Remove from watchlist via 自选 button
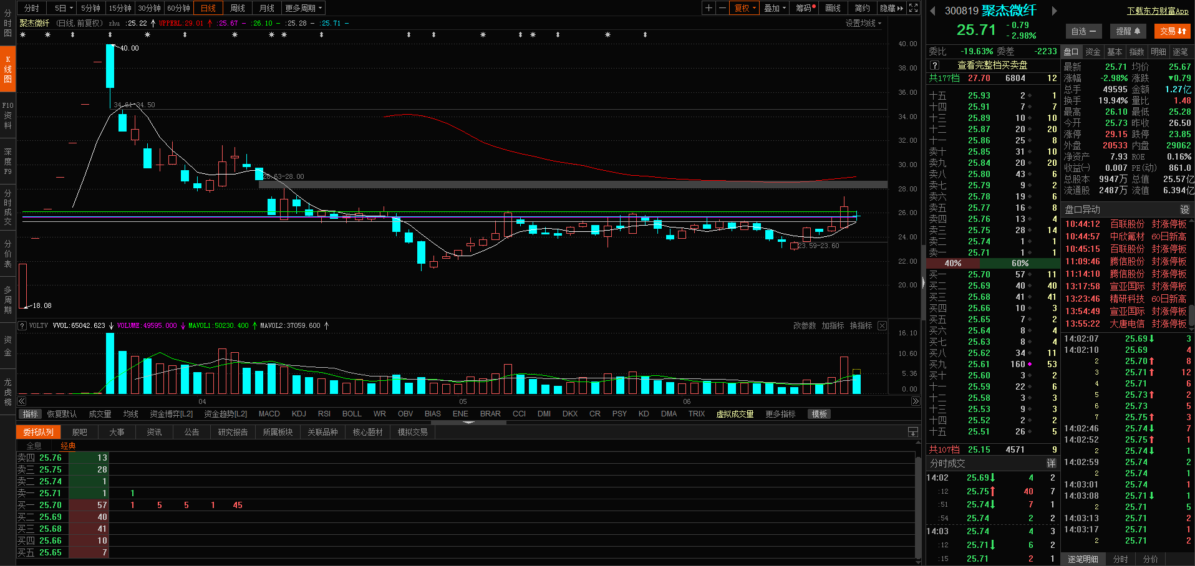Image resolution: width=1195 pixels, height=566 pixels. tap(1084, 31)
